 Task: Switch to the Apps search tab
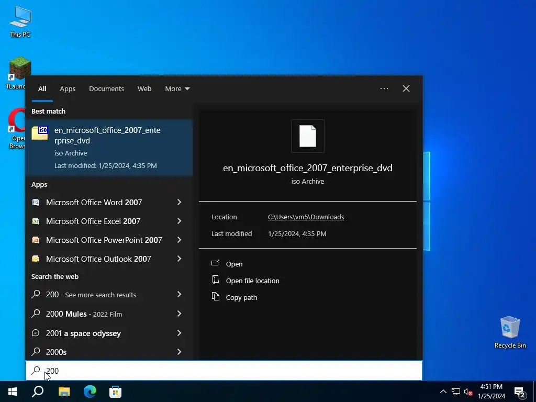point(68,88)
